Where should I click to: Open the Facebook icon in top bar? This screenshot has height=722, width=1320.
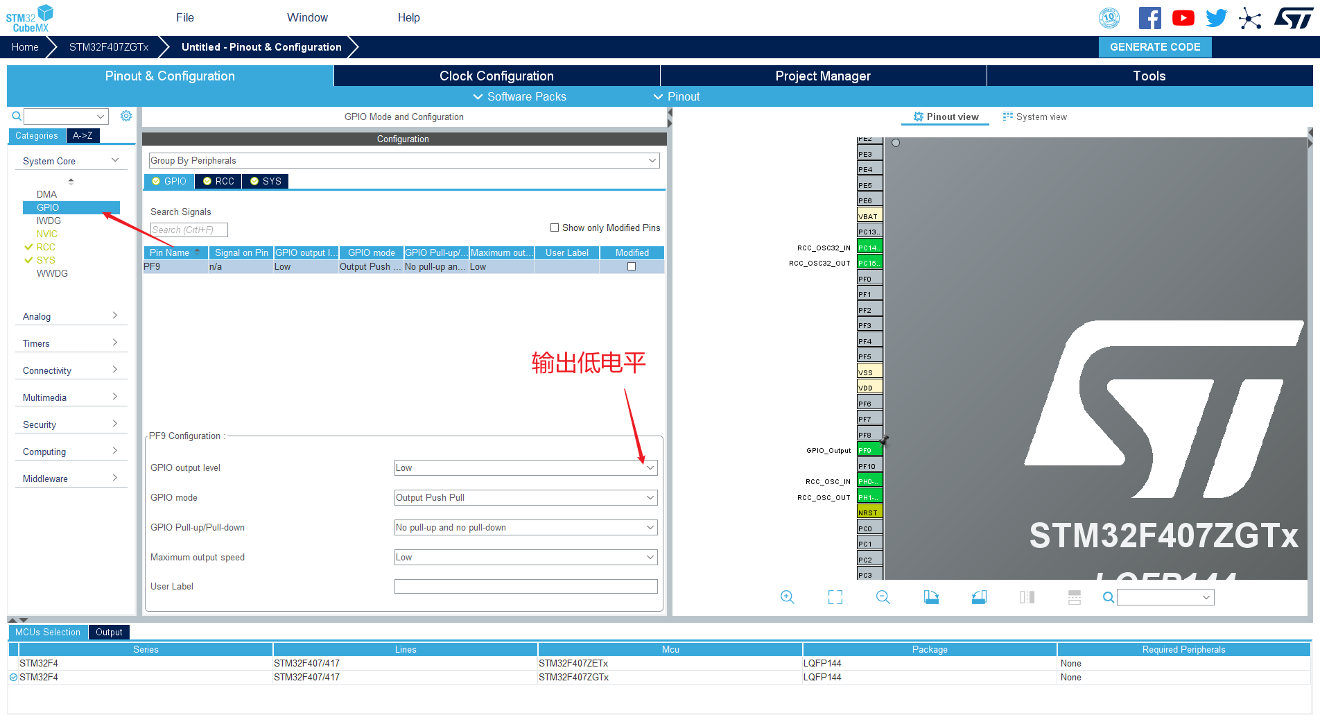pos(1149,18)
